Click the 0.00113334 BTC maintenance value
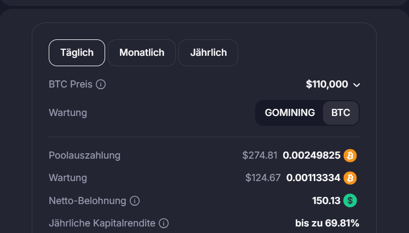Screen dimensions: 409x233 pyautogui.click(x=312, y=178)
